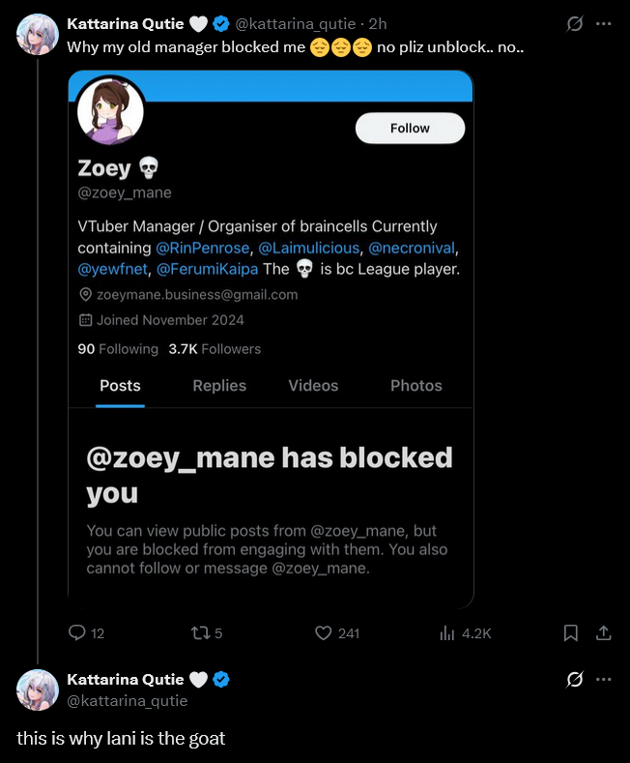
Task: Bookmark the Kattarina Qutie post
Action: pos(571,632)
